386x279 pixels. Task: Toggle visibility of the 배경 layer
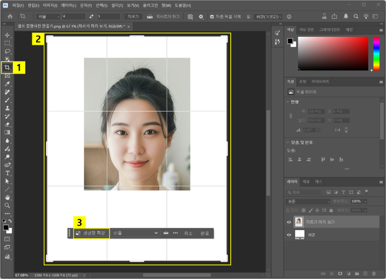pos(288,234)
